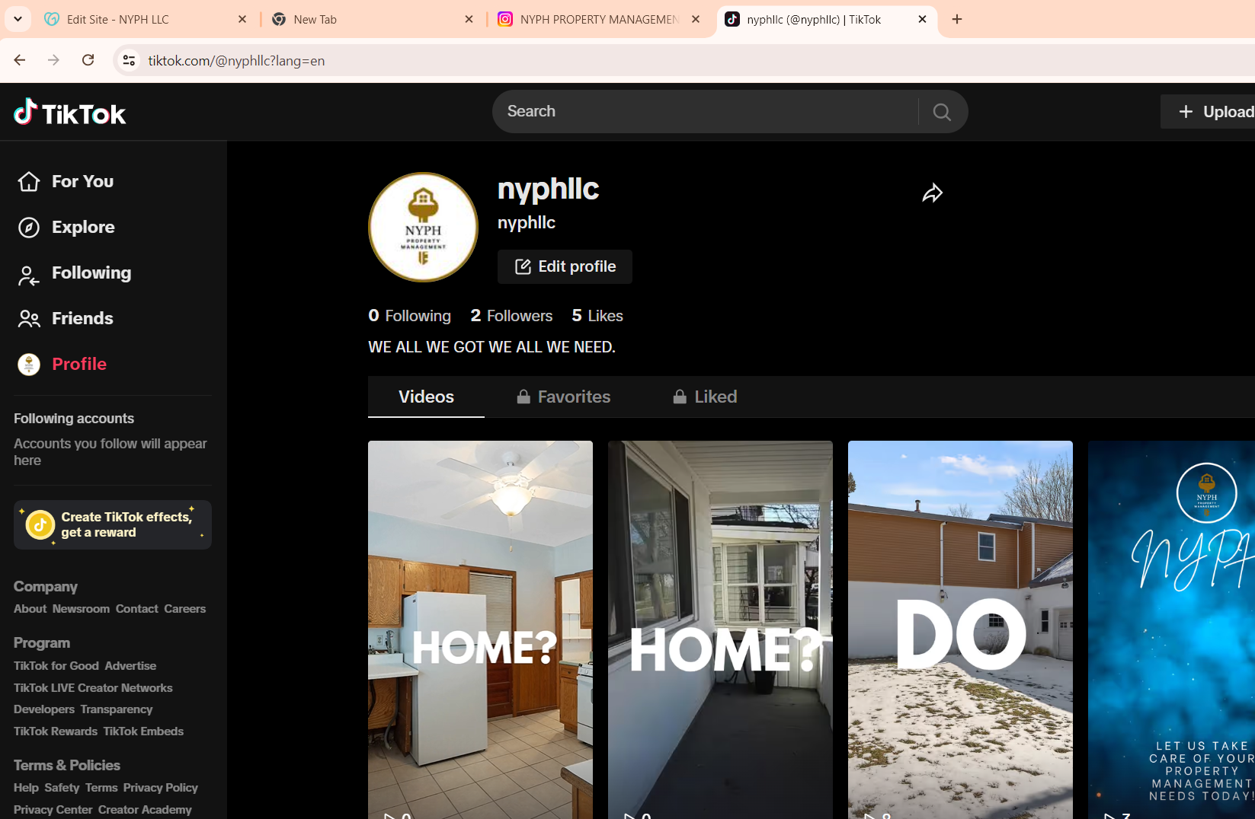Image resolution: width=1255 pixels, height=819 pixels.
Task: Click the browser back arrow
Action: point(20,60)
